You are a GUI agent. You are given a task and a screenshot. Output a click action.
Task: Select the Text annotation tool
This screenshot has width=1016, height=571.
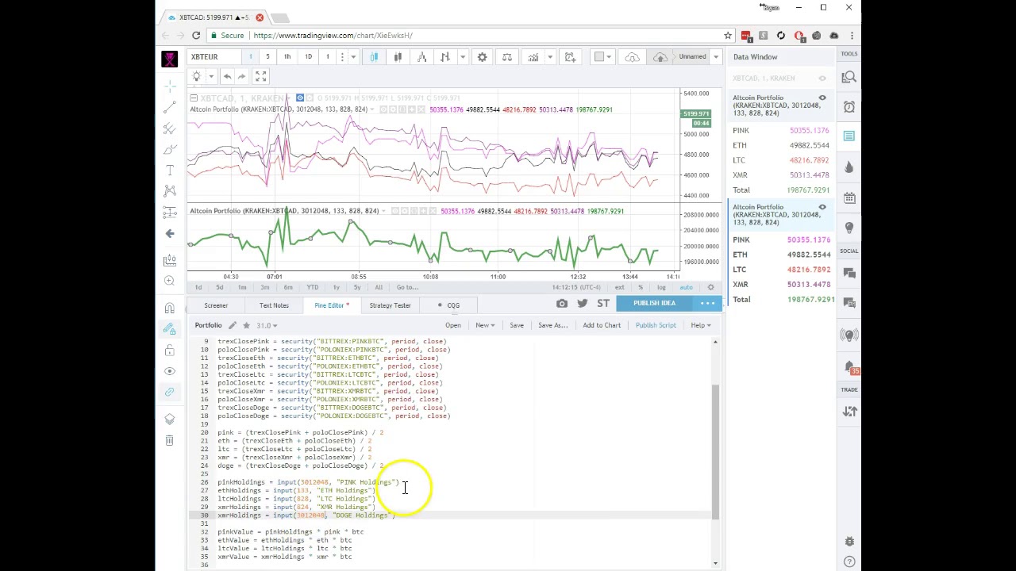(x=170, y=171)
